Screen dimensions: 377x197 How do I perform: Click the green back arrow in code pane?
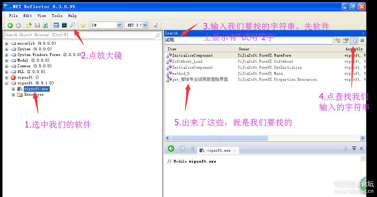(x=171, y=148)
